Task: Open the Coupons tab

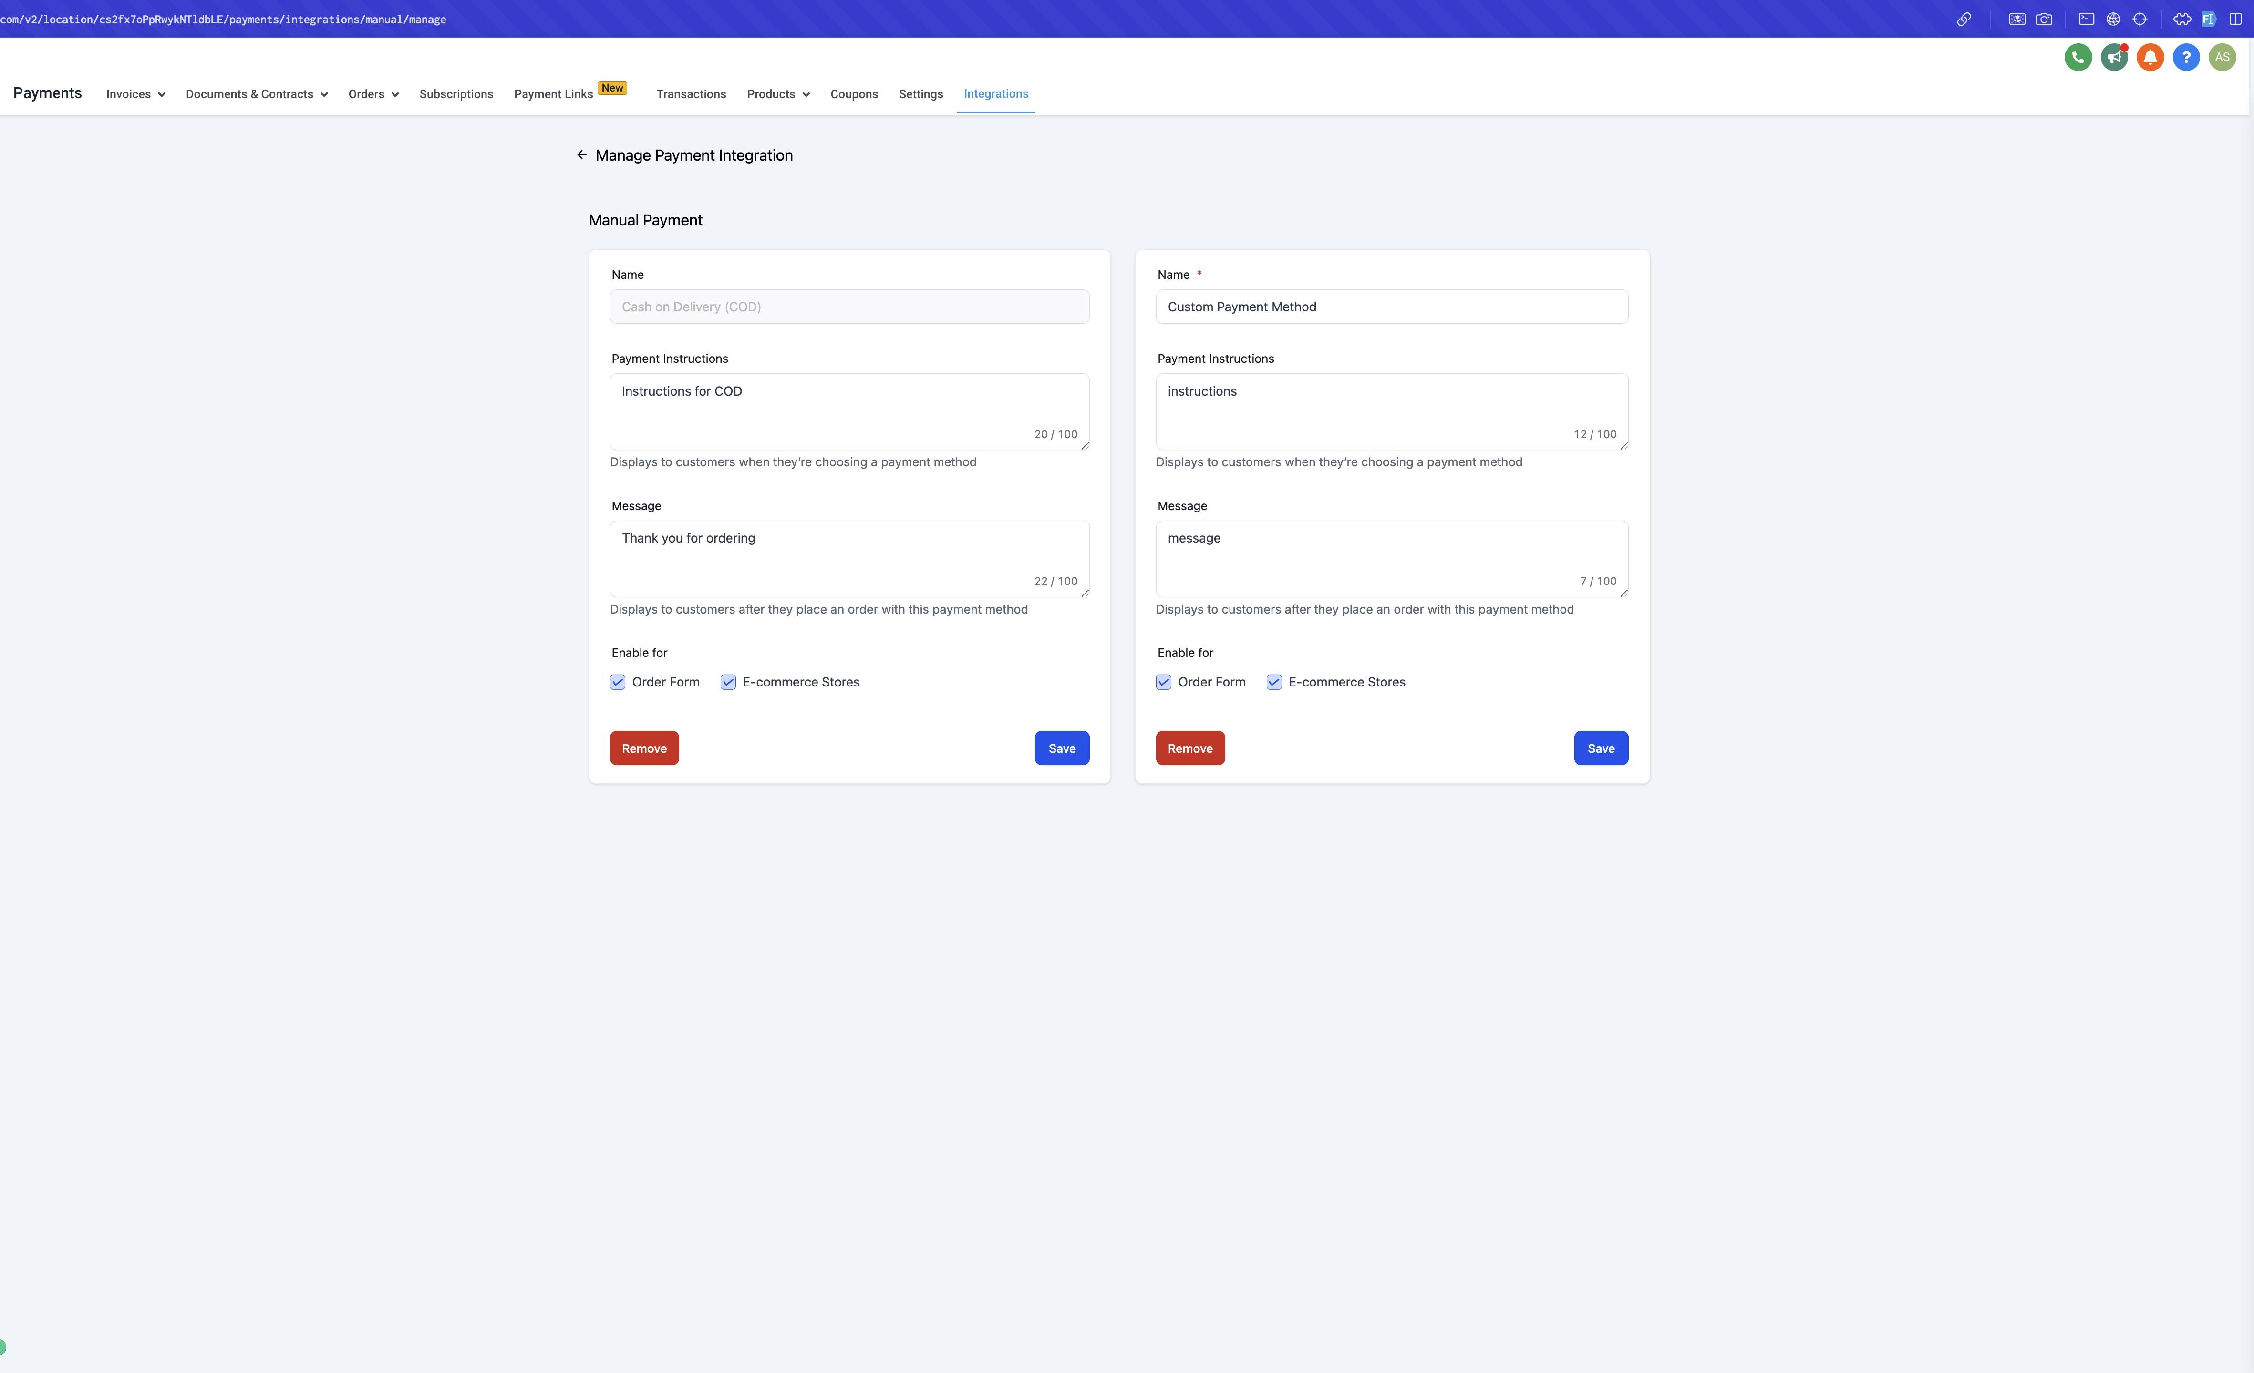Action: click(x=854, y=95)
